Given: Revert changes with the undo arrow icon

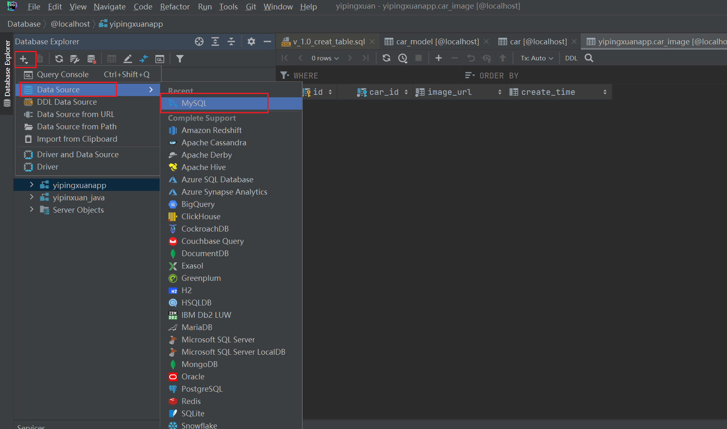Looking at the screenshot, I should (x=471, y=58).
